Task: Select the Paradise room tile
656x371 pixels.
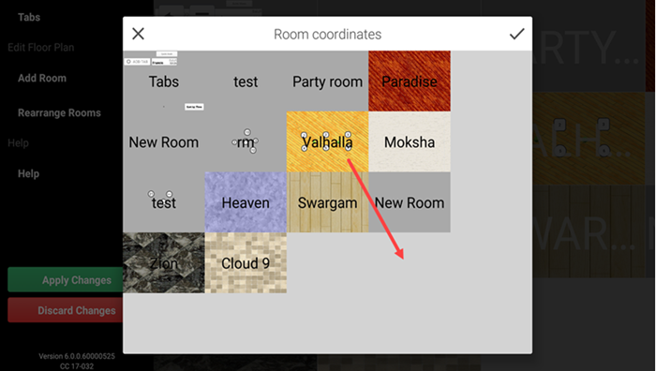Action: [410, 82]
